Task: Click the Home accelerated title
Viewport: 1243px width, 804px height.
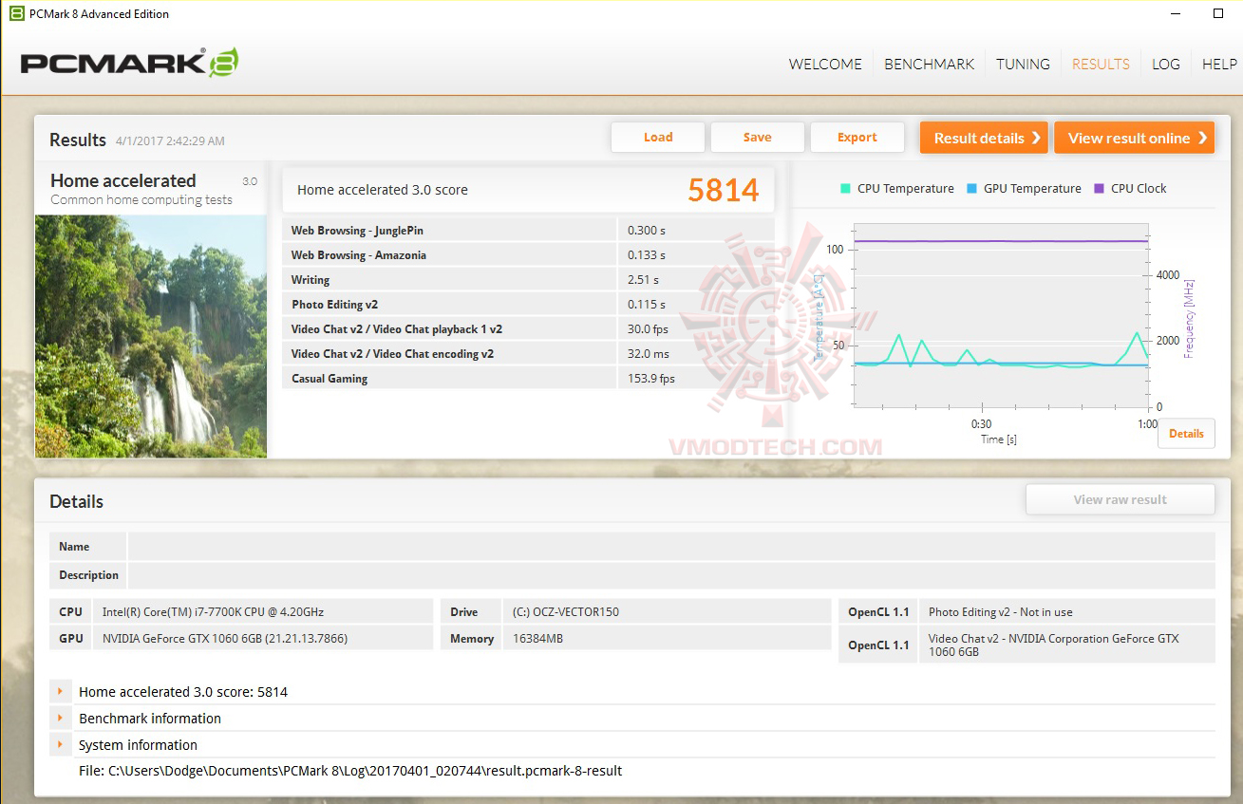Action: click(123, 180)
